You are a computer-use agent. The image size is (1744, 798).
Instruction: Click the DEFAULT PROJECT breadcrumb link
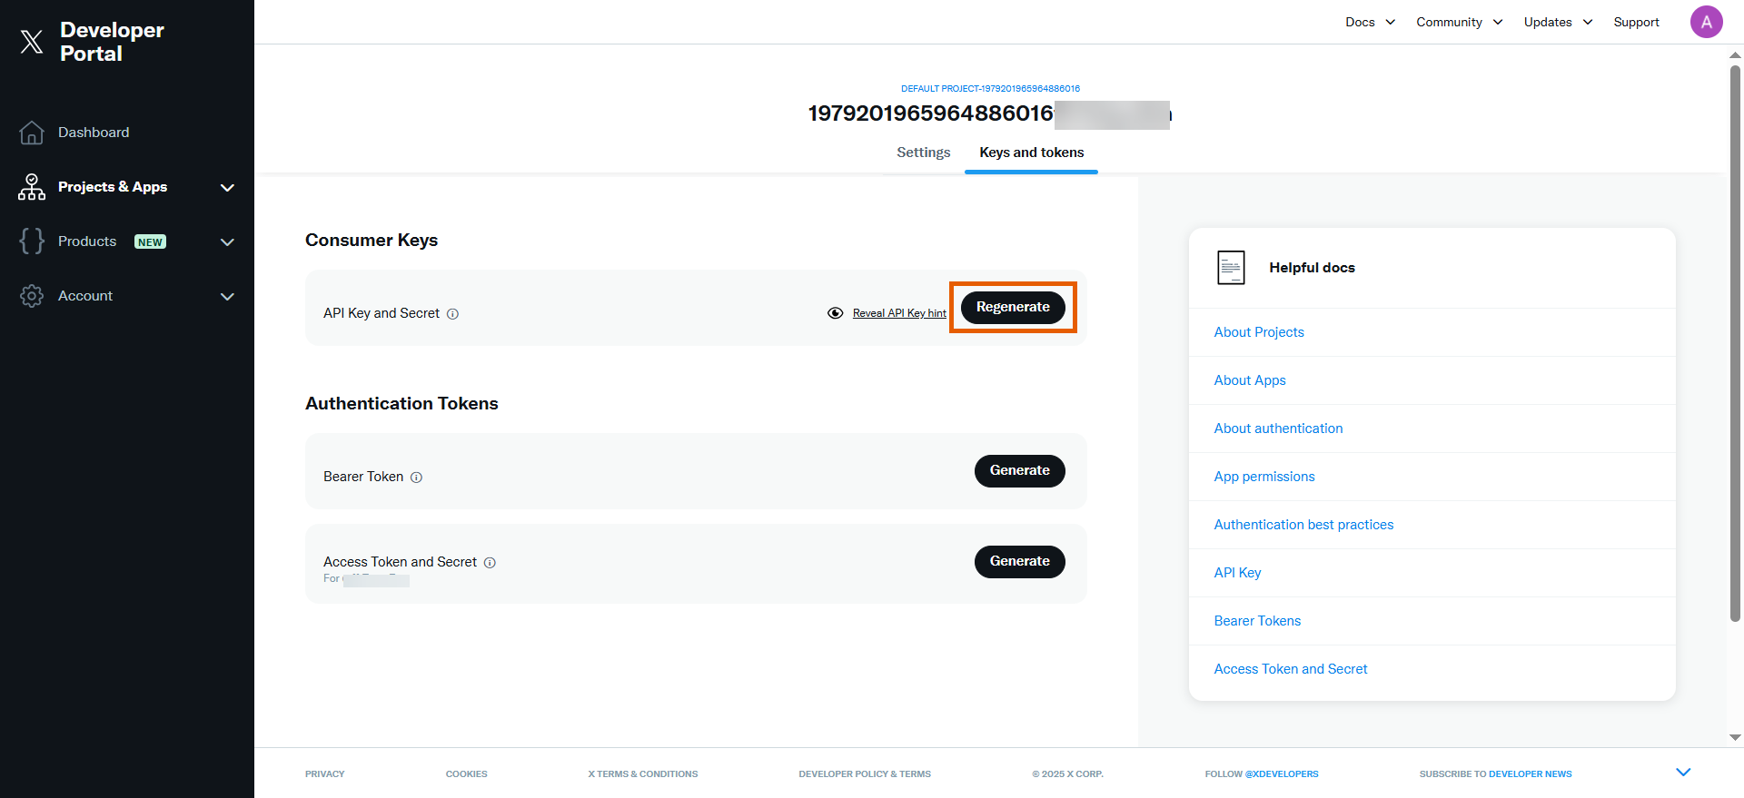click(990, 89)
